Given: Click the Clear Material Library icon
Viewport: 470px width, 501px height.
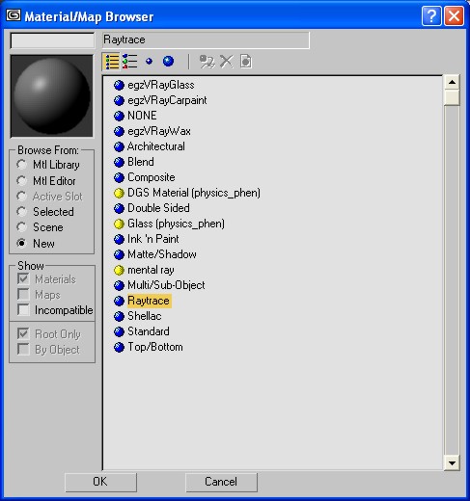Looking at the screenshot, I should coord(246,62).
